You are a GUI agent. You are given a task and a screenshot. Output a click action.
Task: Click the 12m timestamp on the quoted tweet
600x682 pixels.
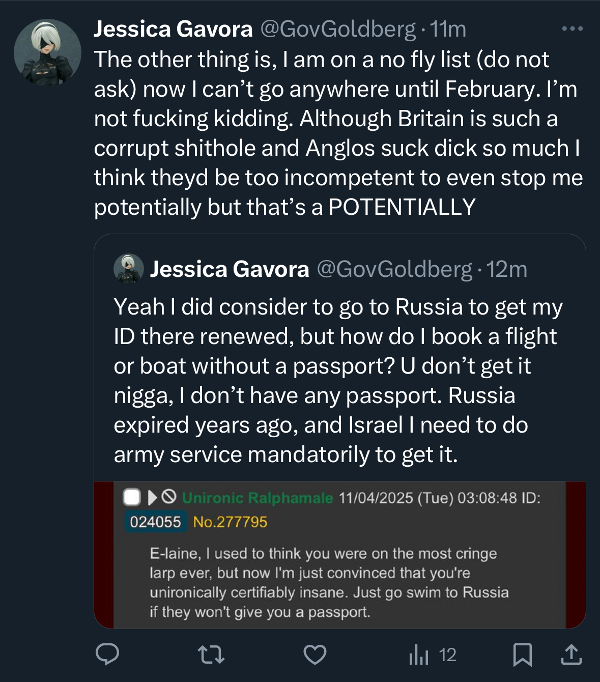pyautogui.click(x=507, y=269)
